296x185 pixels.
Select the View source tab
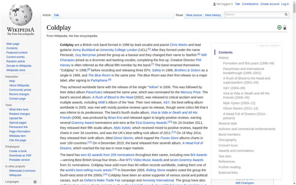tap(194, 15)
